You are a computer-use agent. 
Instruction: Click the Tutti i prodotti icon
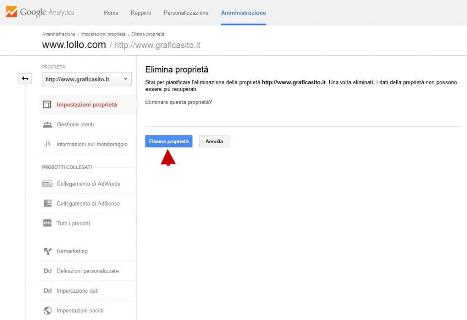coord(47,223)
